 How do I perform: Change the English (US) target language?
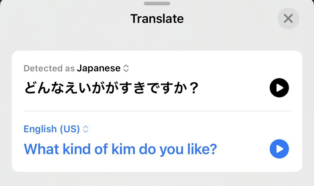click(x=52, y=129)
